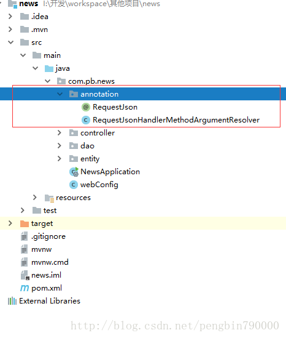Select the main folder label
286x338 pixels.
(x=52, y=55)
